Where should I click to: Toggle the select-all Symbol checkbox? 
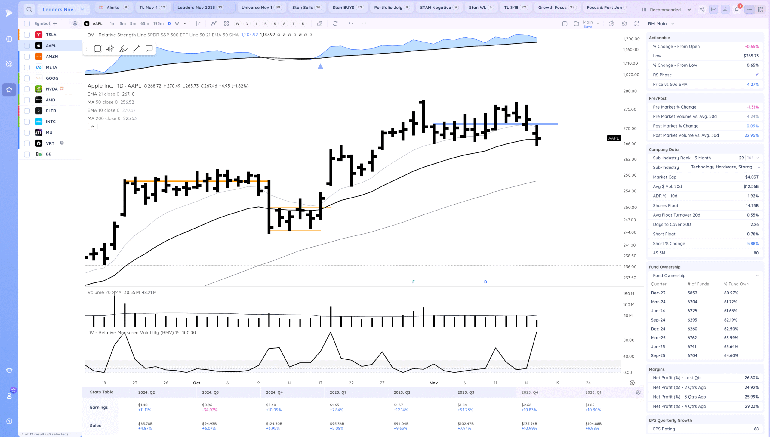pos(27,23)
